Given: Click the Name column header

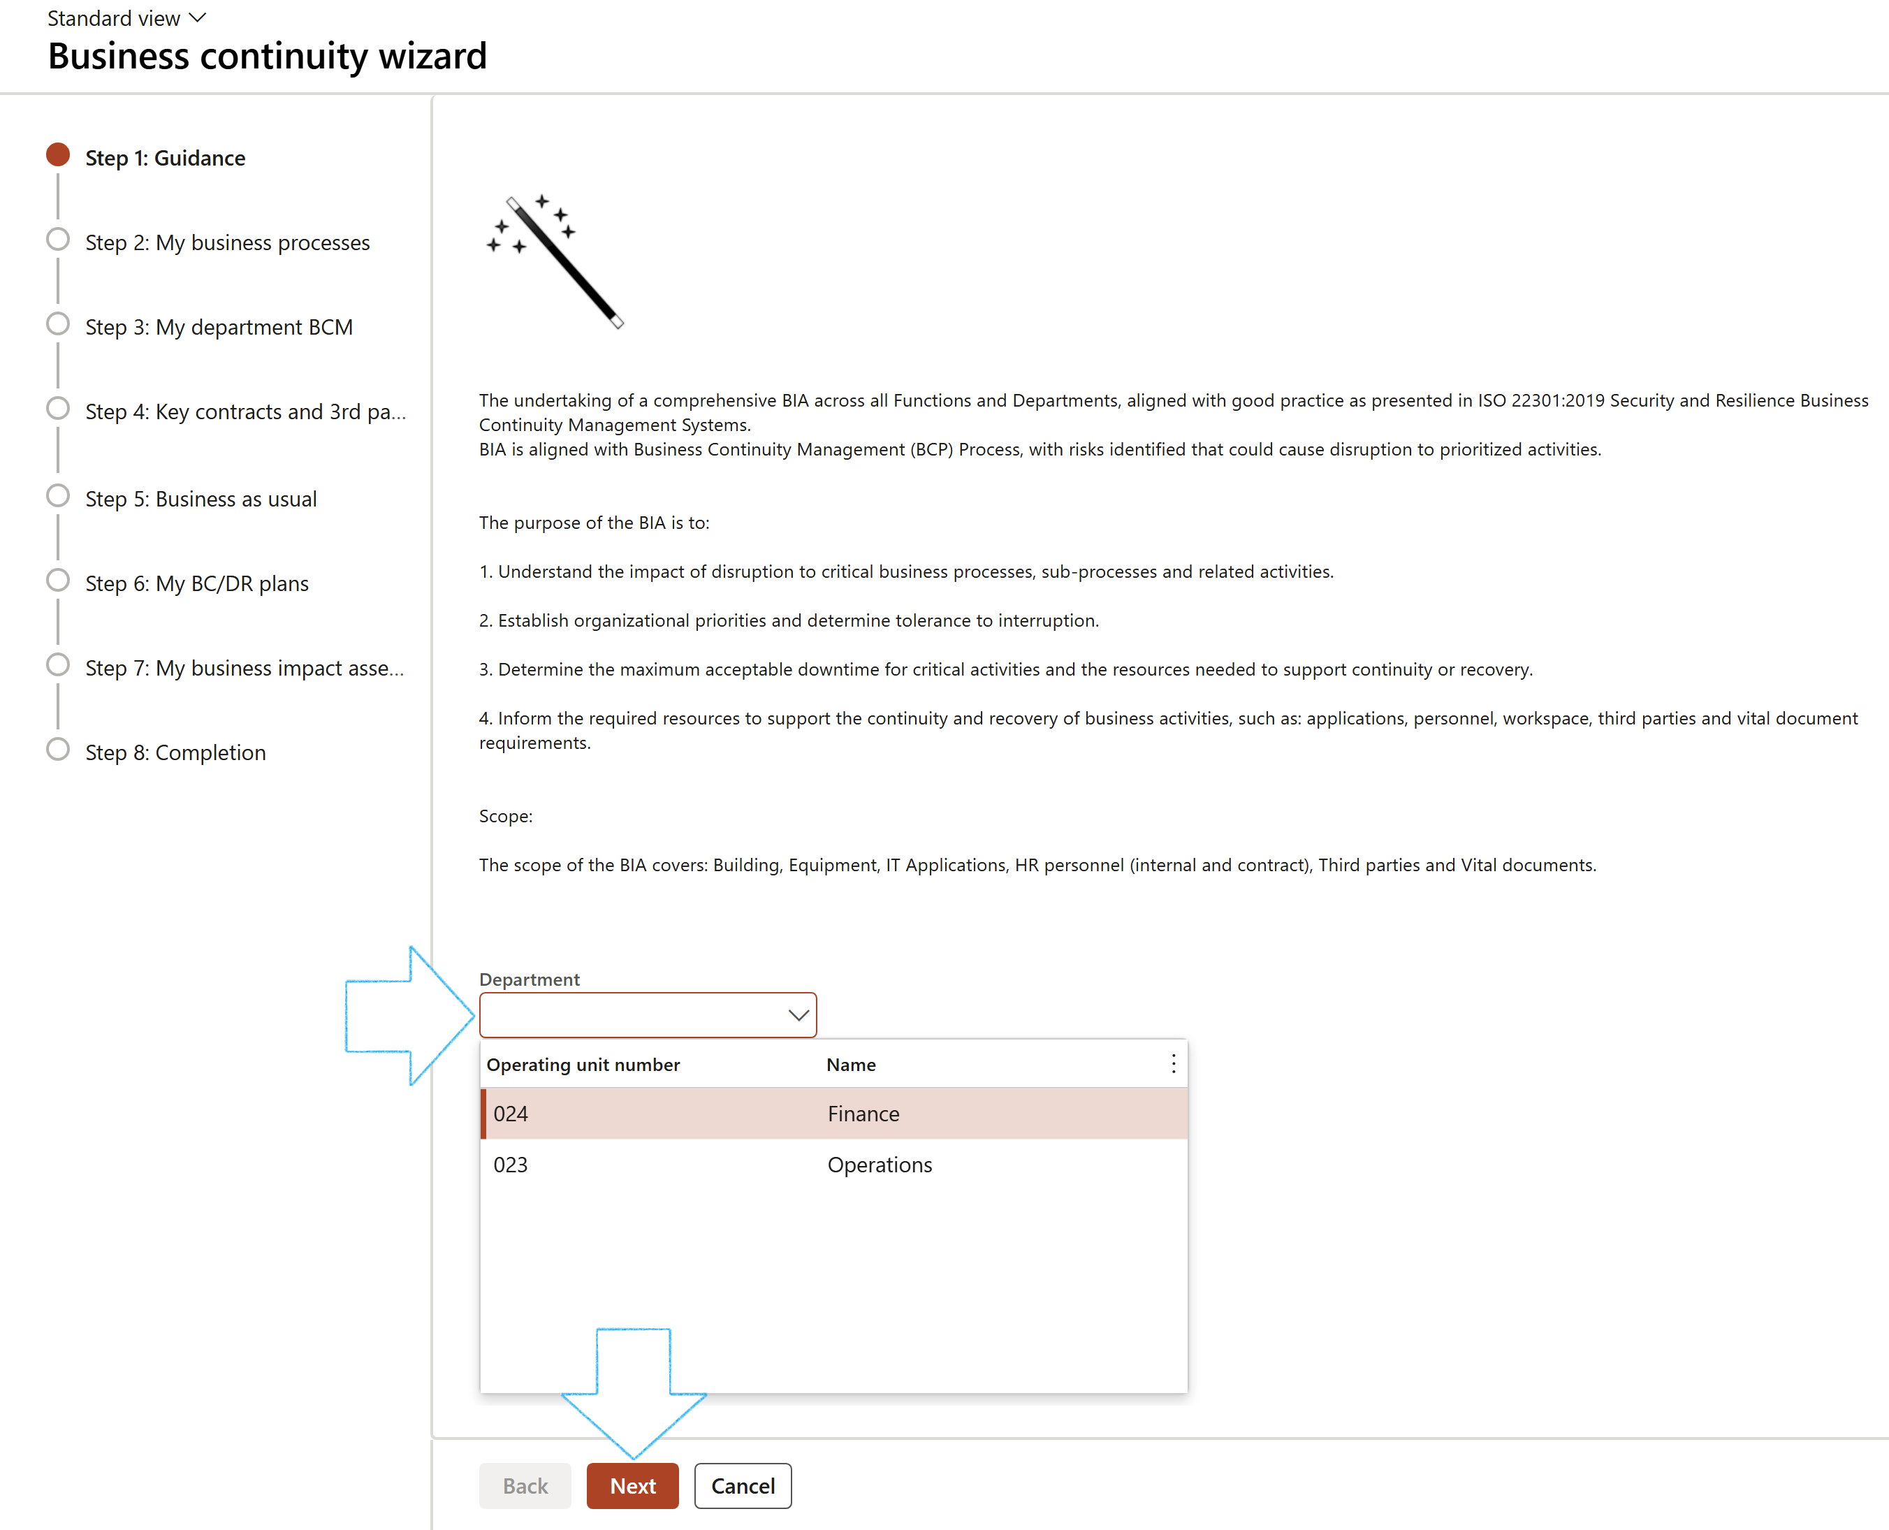Looking at the screenshot, I should coord(851,1065).
